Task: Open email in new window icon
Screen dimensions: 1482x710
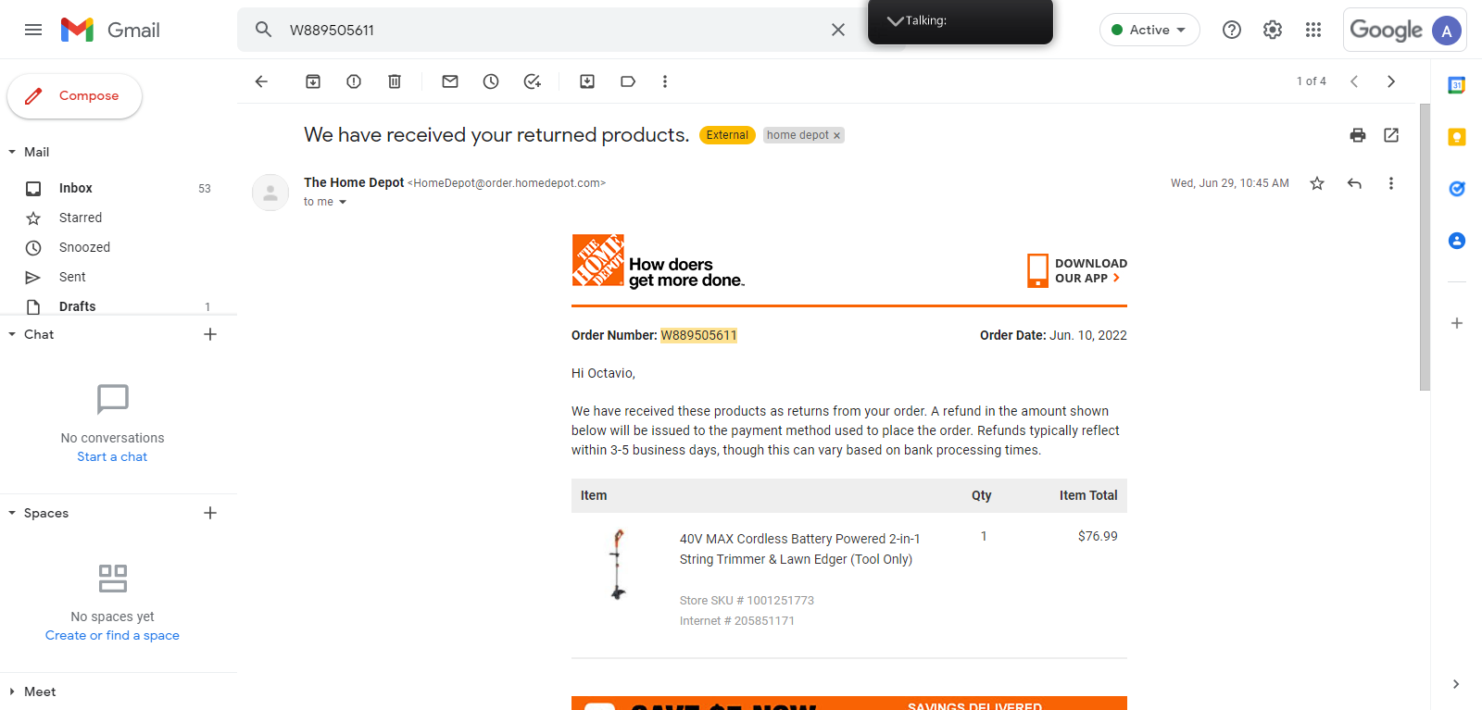Action: pos(1391,135)
